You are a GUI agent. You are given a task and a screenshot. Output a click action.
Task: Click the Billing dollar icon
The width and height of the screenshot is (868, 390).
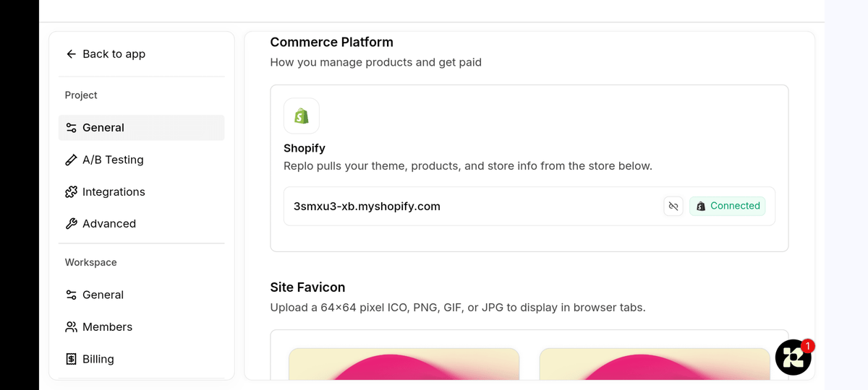click(x=71, y=359)
